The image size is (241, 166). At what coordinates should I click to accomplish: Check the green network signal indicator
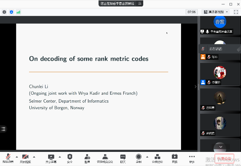pos(18,12)
